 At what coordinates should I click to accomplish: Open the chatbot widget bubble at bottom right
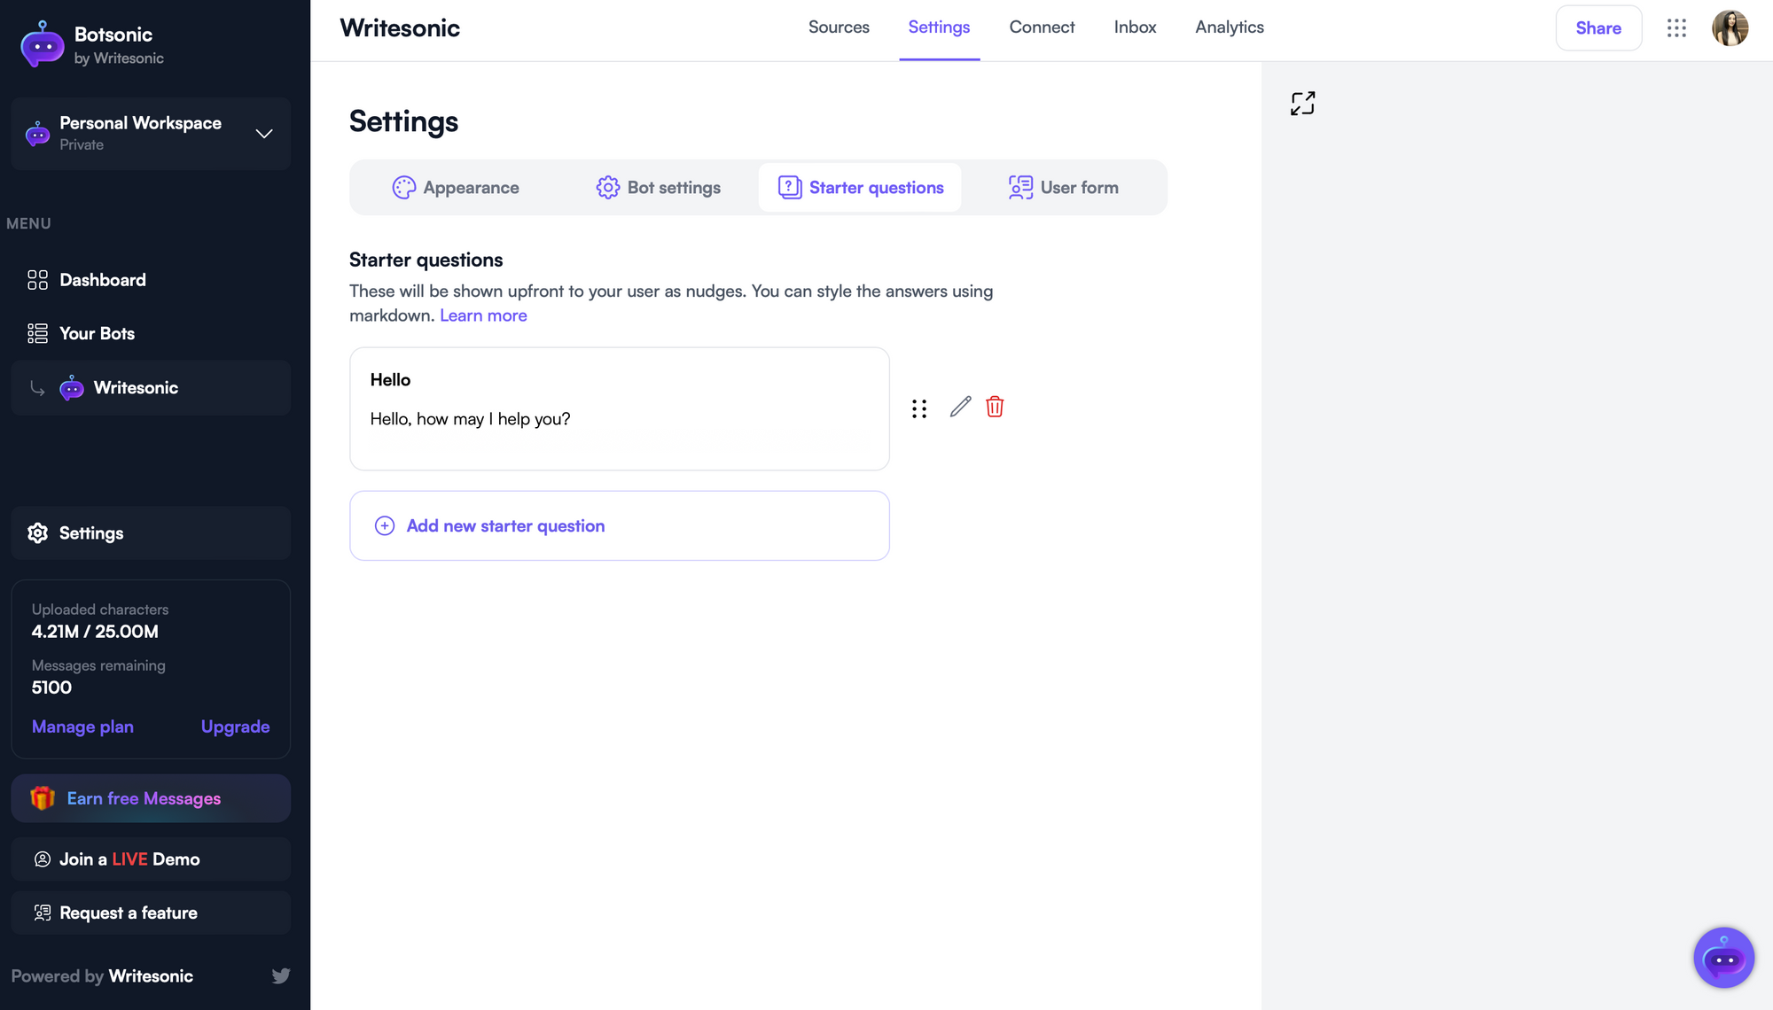tap(1723, 958)
